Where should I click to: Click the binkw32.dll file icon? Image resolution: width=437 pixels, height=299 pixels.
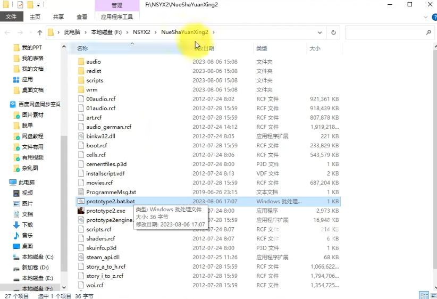pyautogui.click(x=81, y=136)
